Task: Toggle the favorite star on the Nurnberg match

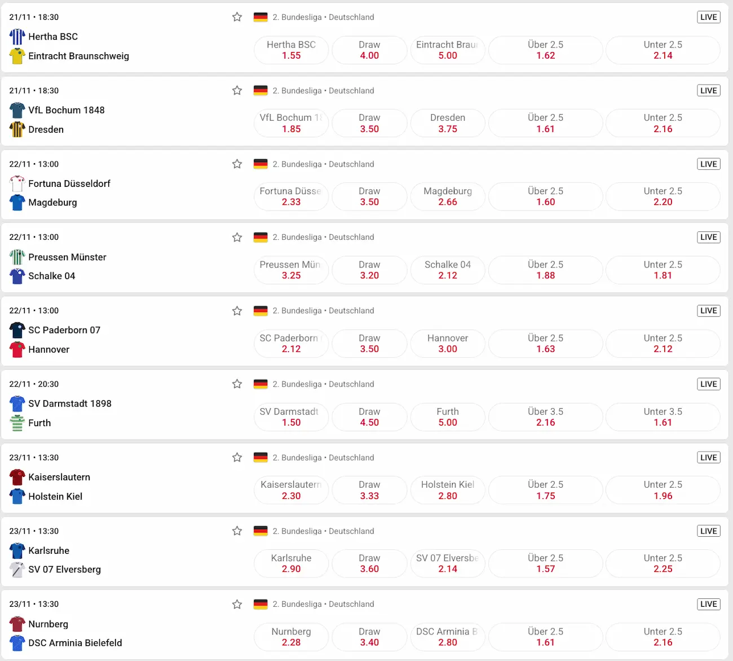Action: click(237, 603)
